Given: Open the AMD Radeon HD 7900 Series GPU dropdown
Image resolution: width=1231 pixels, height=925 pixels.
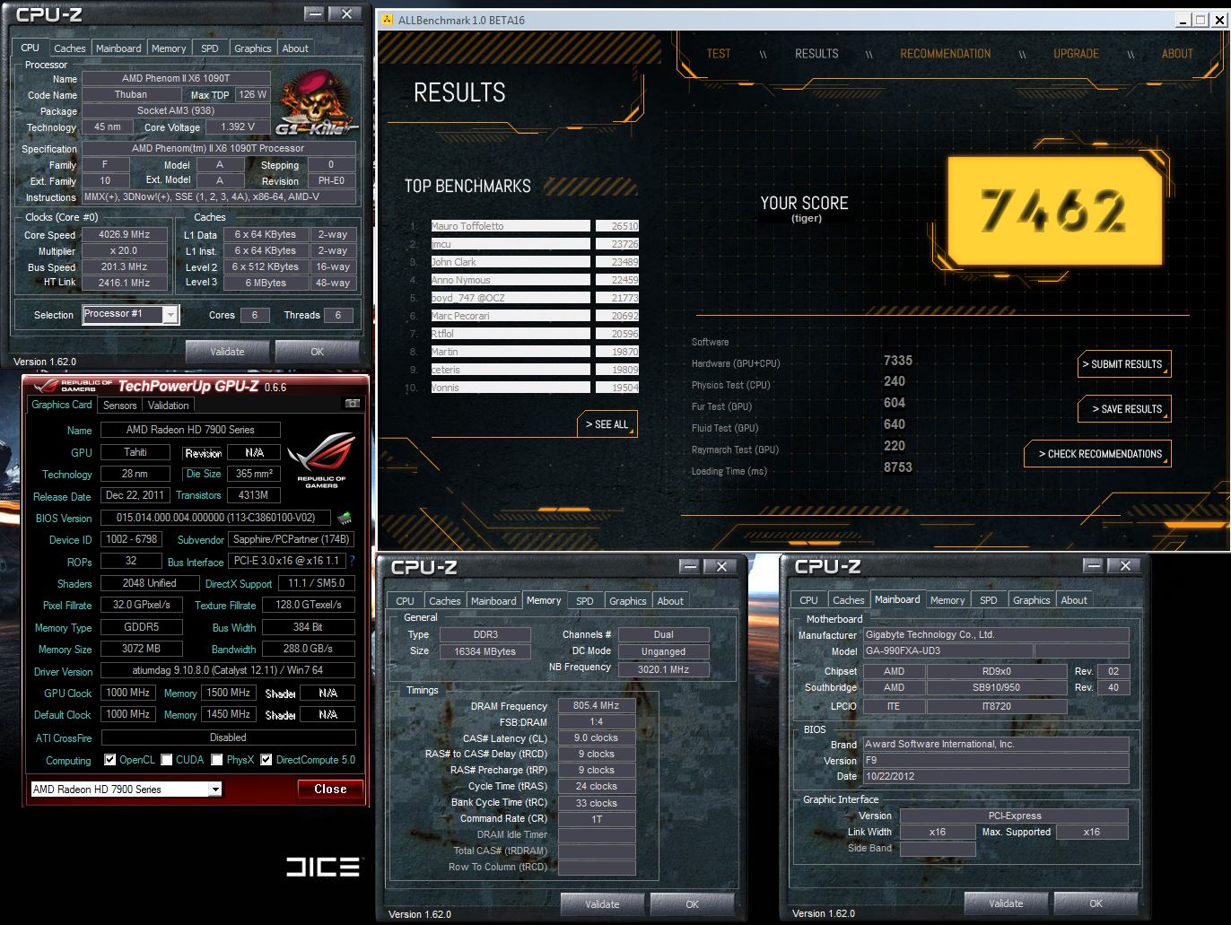Looking at the screenshot, I should (x=215, y=790).
